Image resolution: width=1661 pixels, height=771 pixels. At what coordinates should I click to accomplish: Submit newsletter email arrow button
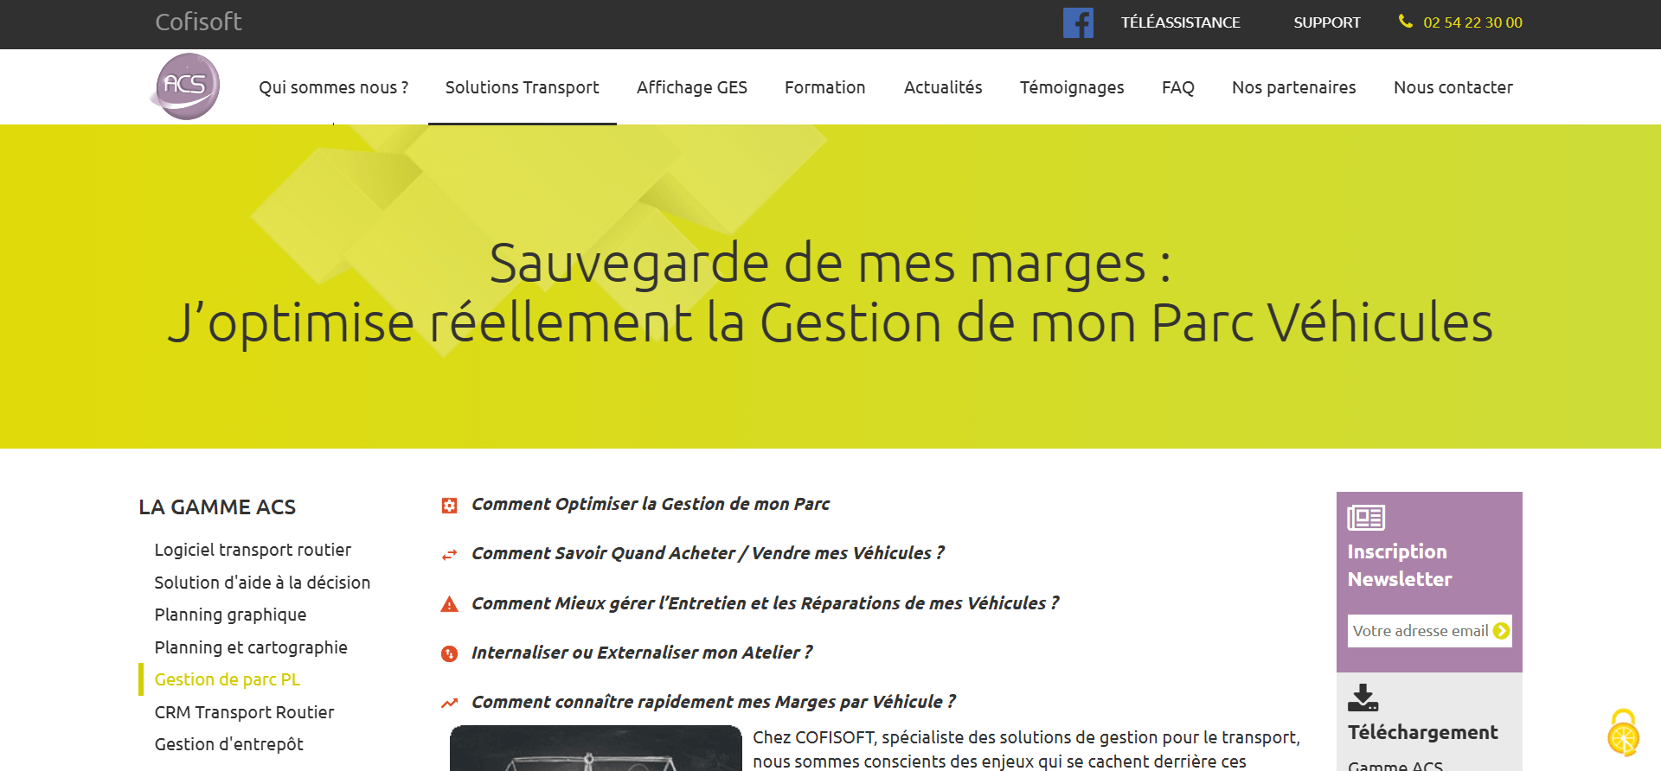tap(1502, 631)
